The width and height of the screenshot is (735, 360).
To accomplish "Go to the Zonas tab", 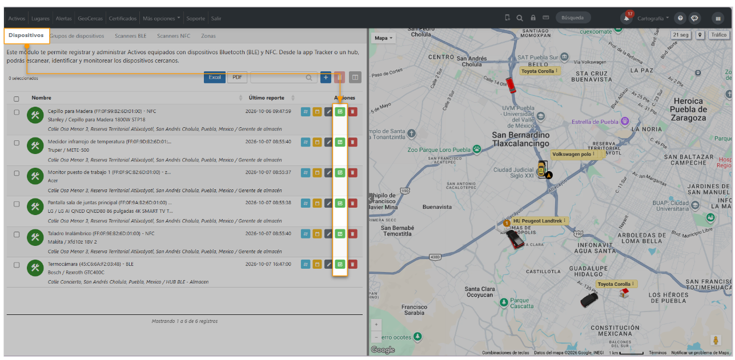I will (208, 36).
